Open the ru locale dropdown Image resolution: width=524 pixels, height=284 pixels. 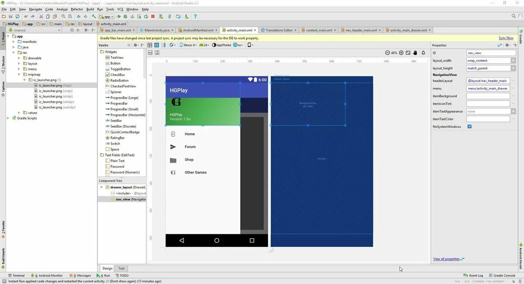(238, 45)
